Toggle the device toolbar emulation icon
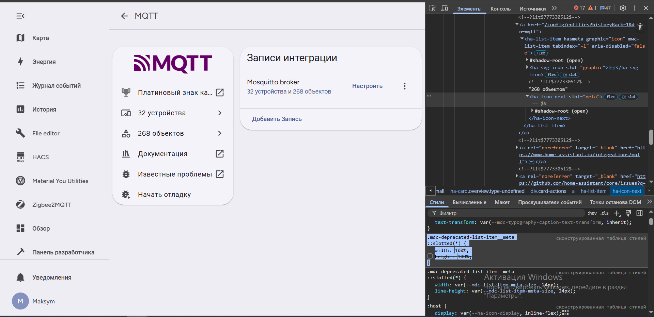654x317 pixels. [x=445, y=8]
